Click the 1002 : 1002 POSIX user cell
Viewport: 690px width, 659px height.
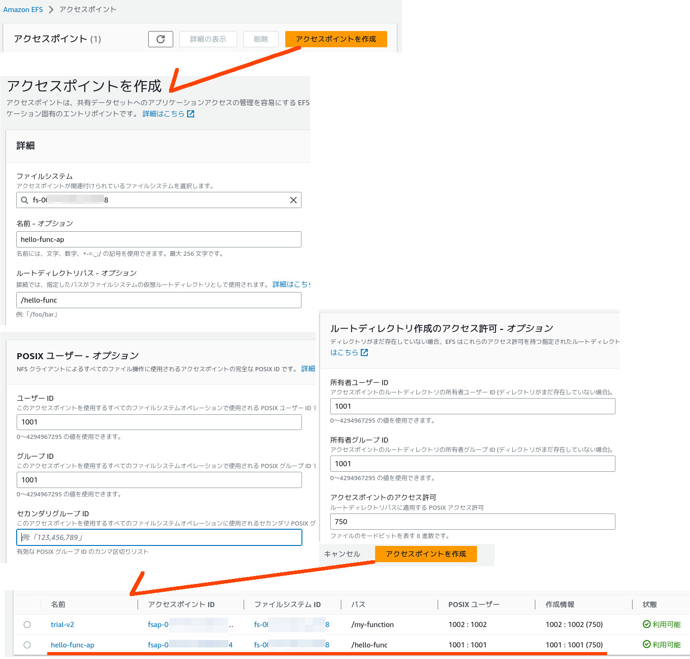(x=468, y=625)
